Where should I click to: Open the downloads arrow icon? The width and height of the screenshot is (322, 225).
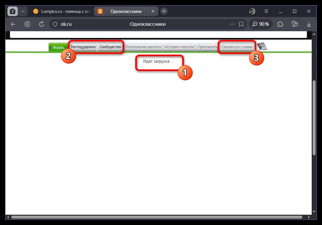point(309,24)
